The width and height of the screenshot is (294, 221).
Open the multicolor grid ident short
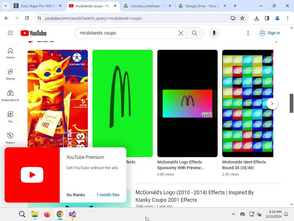[248, 103]
